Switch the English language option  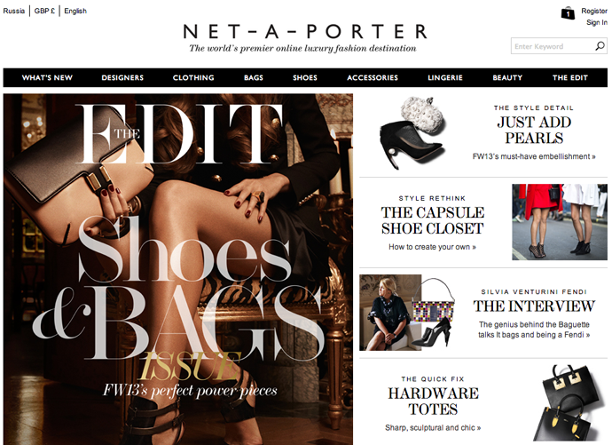75,11
